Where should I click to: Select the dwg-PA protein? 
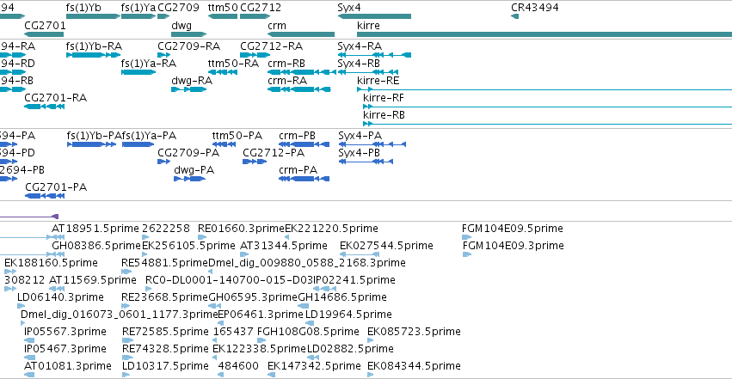189,179
